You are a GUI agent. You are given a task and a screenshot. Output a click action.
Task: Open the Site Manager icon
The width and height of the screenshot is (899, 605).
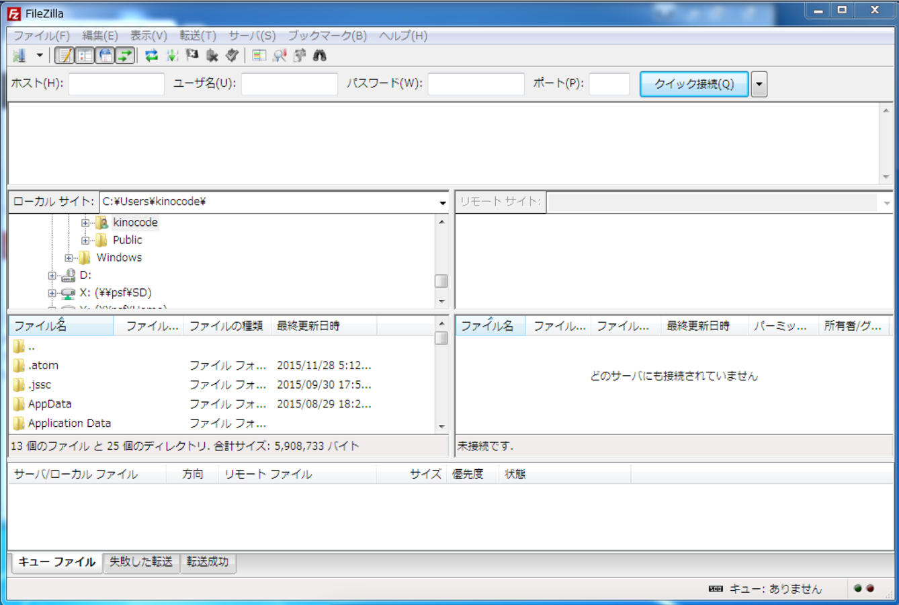point(19,56)
